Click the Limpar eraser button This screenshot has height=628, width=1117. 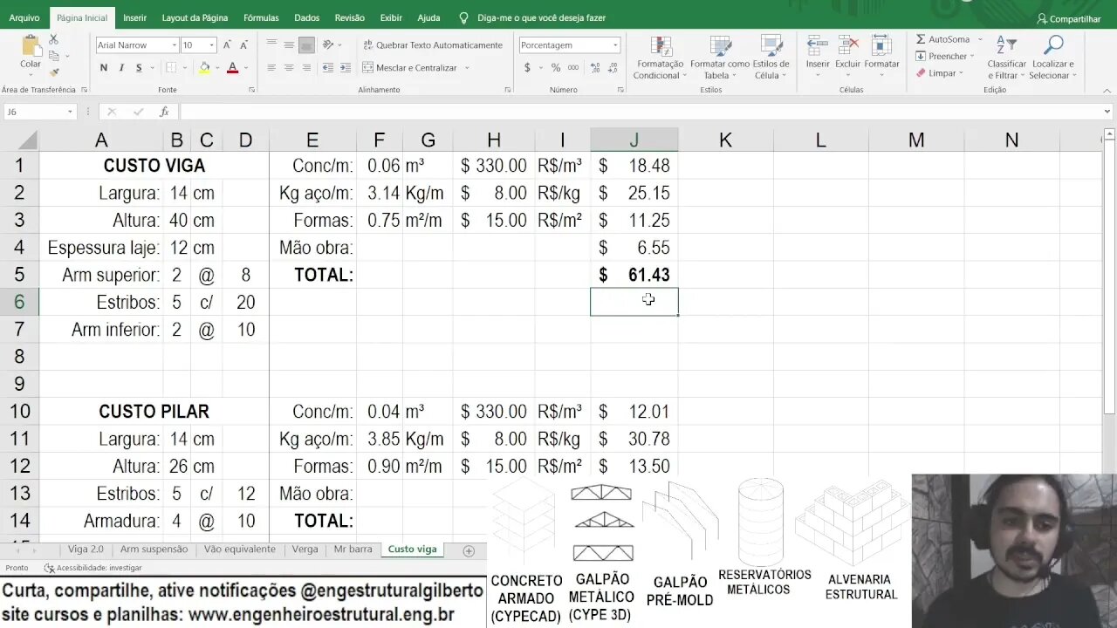coord(940,73)
